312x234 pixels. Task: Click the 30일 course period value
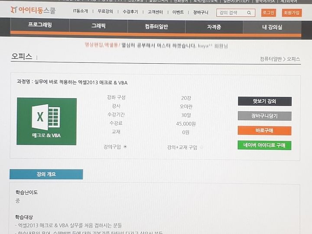click(x=186, y=115)
